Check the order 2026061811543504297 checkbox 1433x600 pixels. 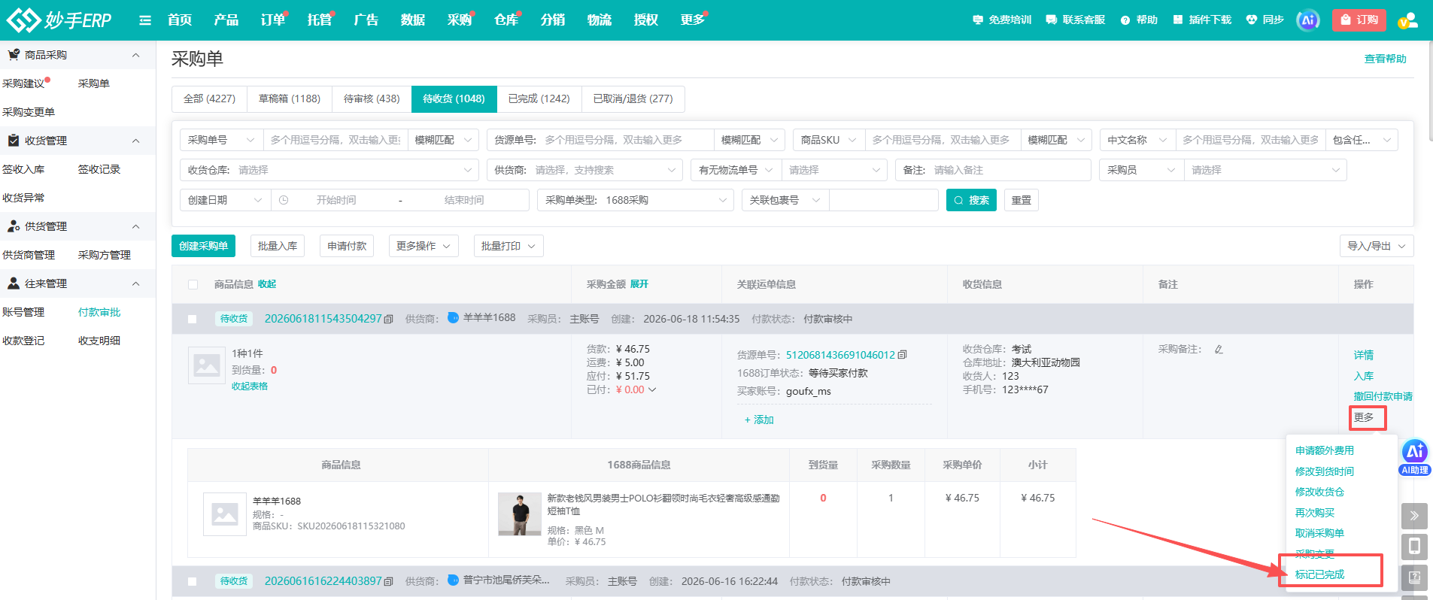pos(193,320)
